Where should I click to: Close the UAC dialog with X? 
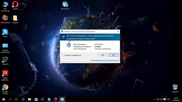coord(118,31)
